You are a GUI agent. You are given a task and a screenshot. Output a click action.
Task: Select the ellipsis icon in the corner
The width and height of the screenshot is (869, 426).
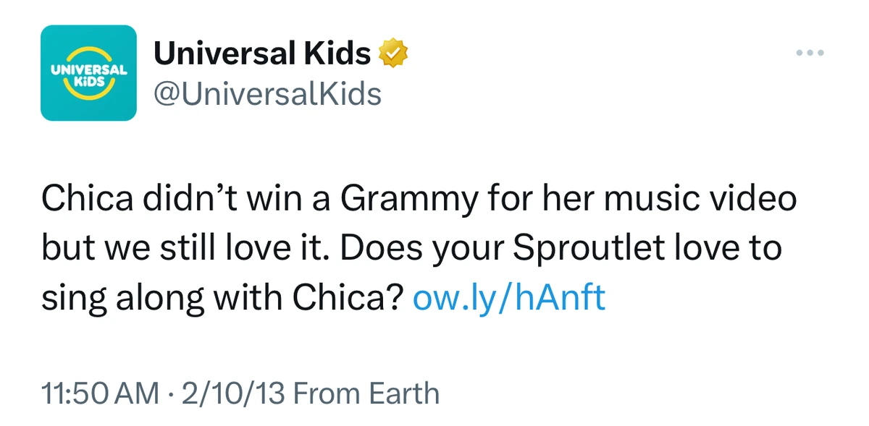[809, 51]
